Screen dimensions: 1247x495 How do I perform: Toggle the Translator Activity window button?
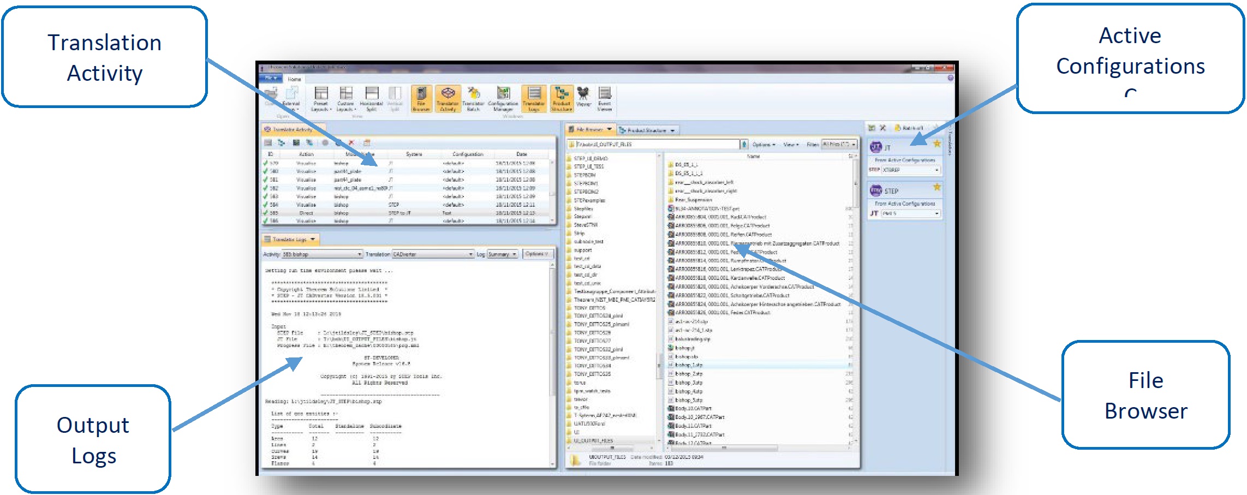[448, 99]
